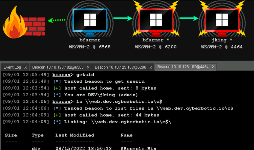
Task: Click the "08/15/2022 18:50:13" timestamp
Action: [84, 148]
